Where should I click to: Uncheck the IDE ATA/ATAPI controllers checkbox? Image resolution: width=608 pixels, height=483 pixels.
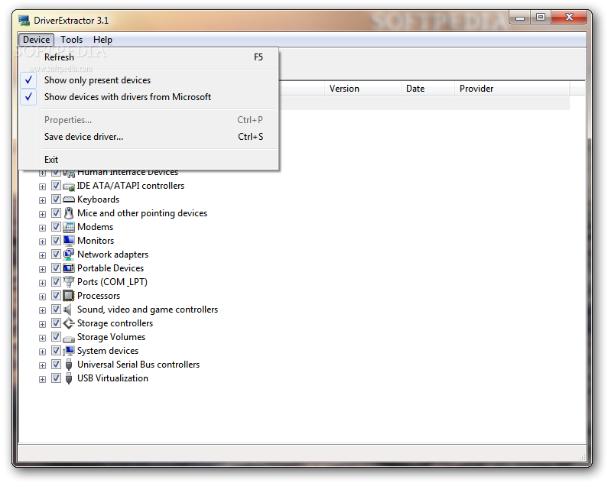point(56,186)
